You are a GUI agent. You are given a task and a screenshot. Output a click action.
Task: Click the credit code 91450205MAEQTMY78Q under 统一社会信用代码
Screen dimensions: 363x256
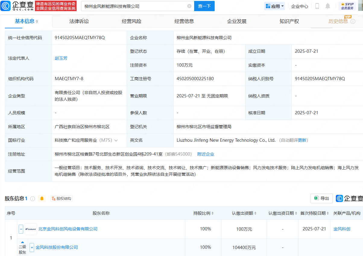coord(80,38)
